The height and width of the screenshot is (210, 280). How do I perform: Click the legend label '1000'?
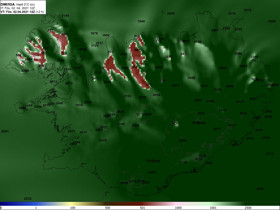click(178, 208)
